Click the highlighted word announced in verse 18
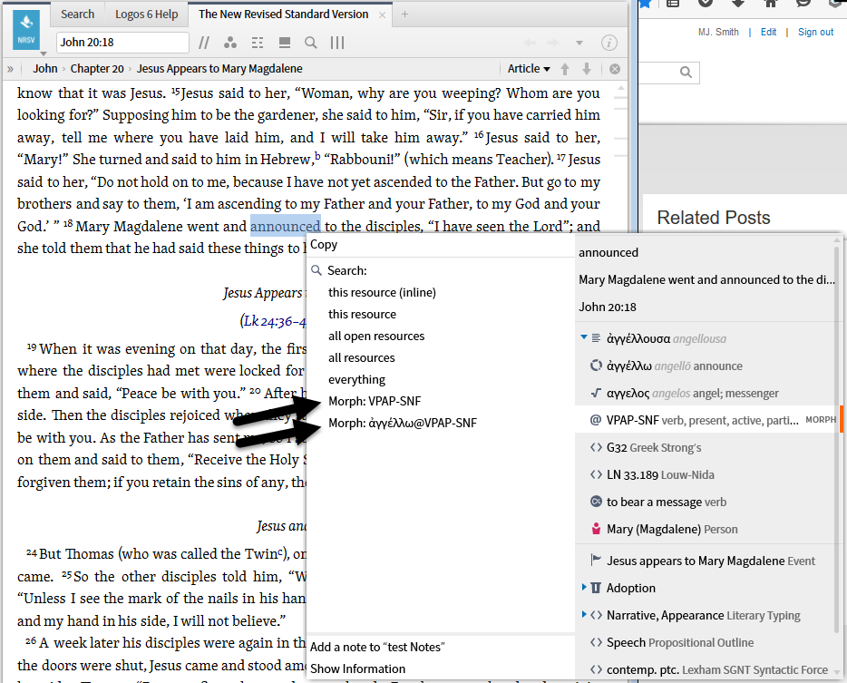 286,226
